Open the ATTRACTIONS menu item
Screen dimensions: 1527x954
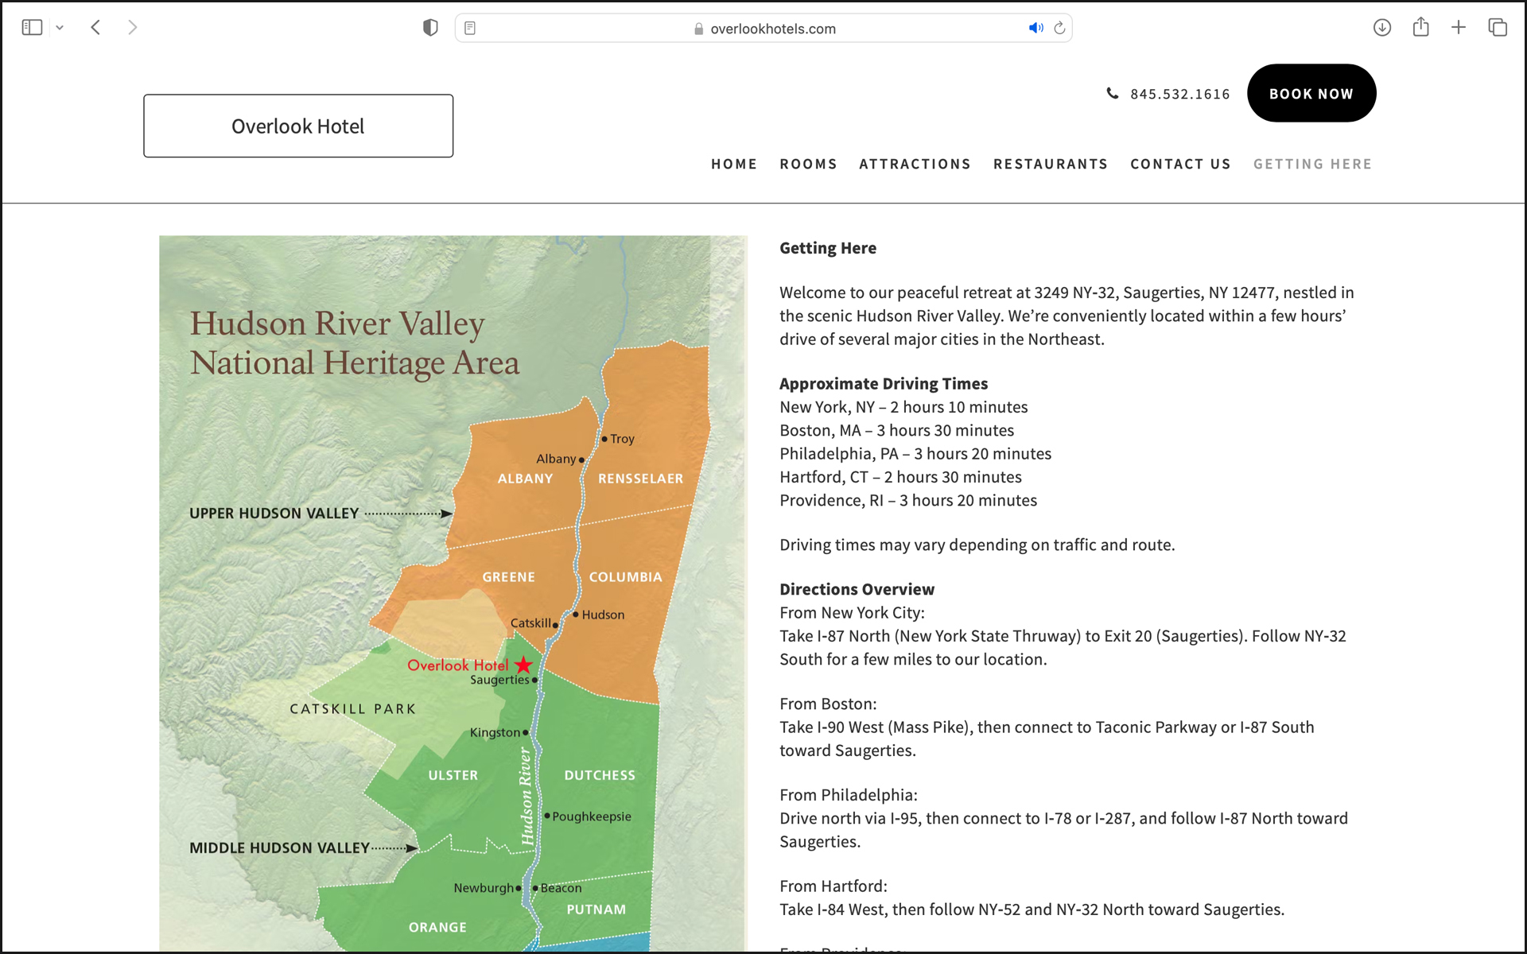point(915,164)
